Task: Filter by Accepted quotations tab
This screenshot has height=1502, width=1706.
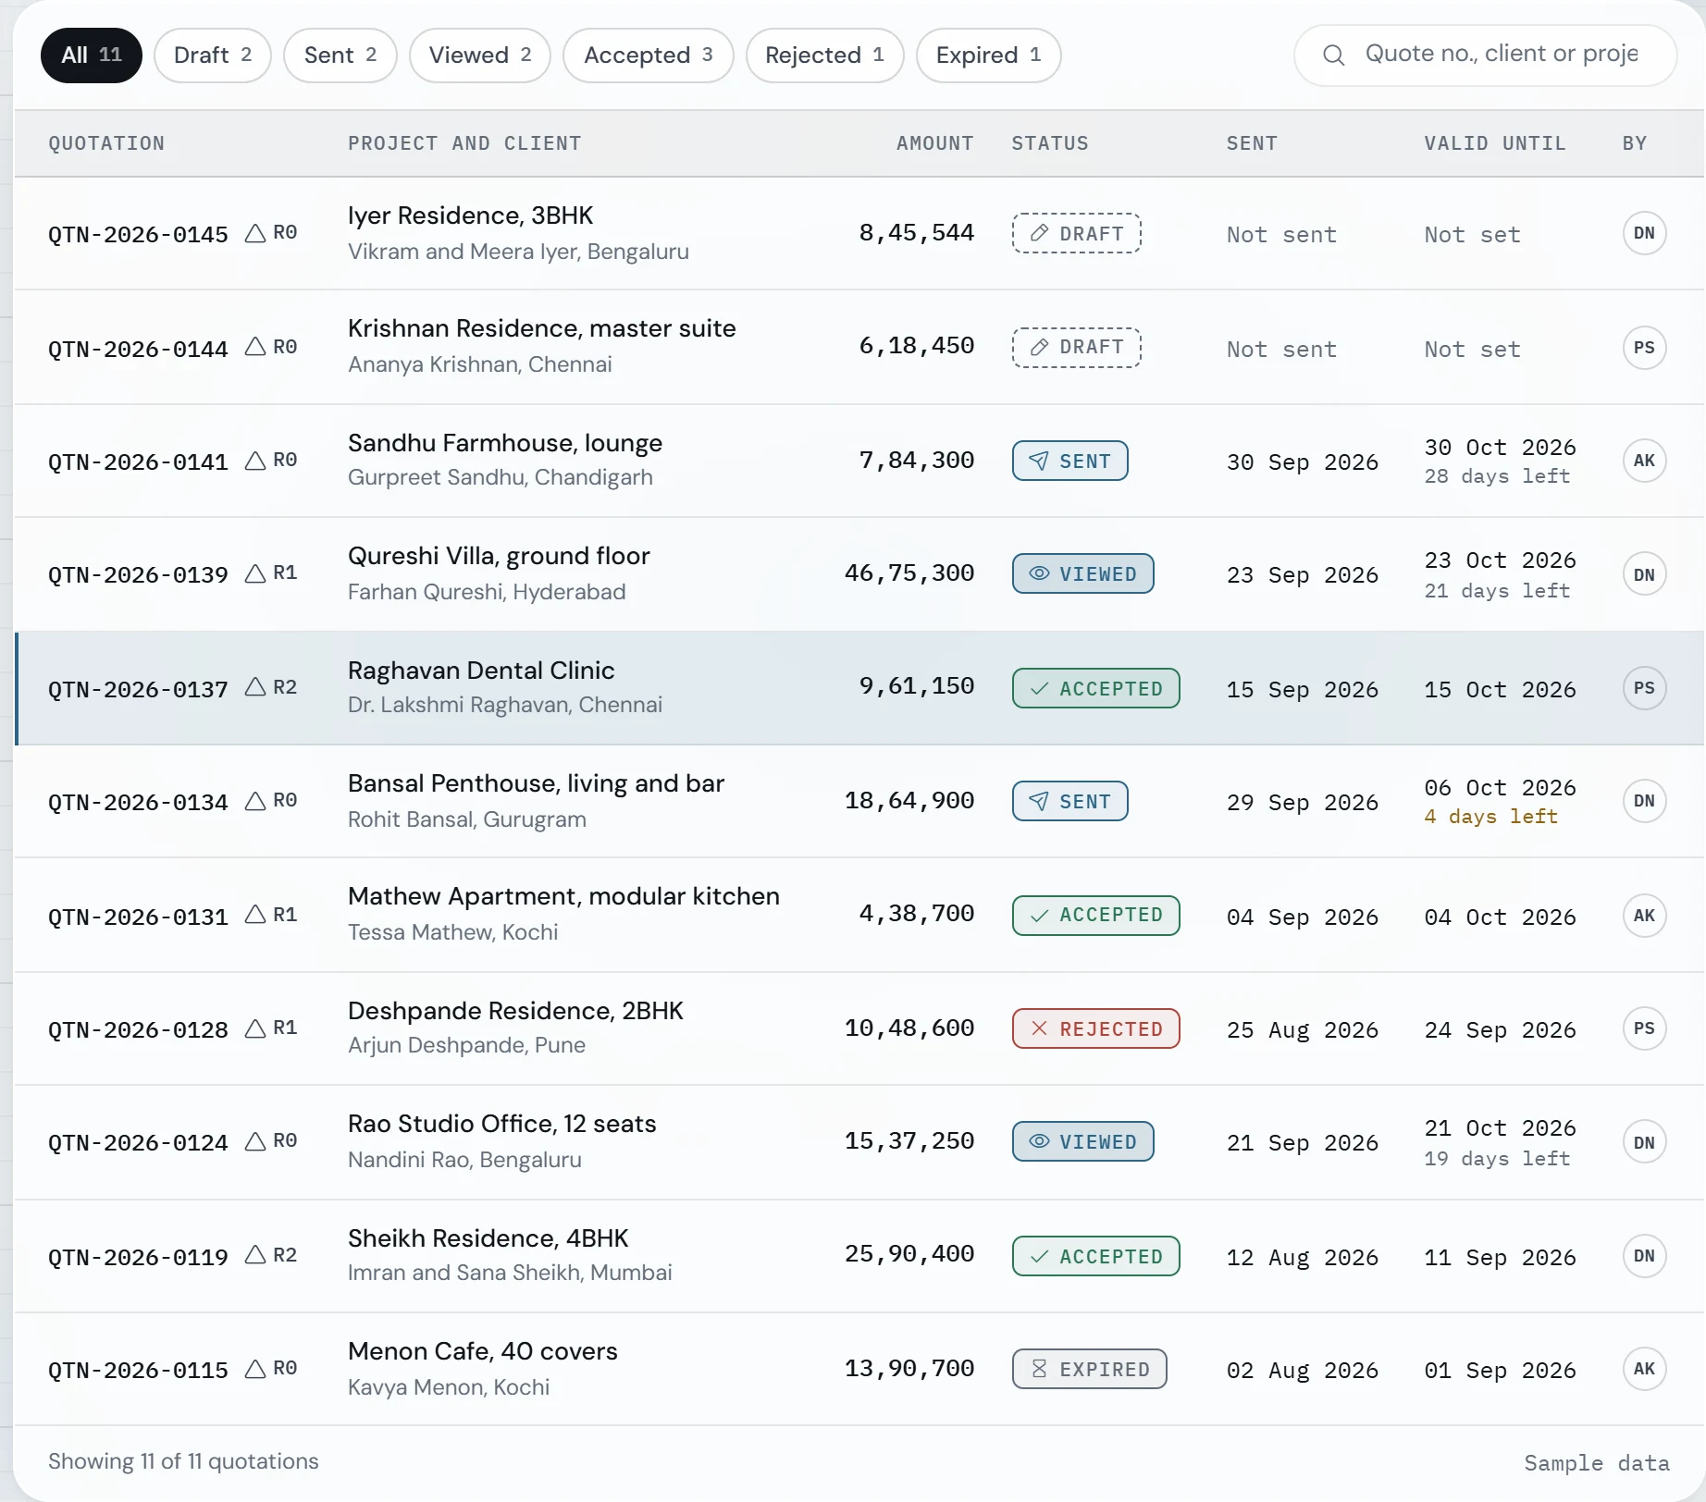Action: pyautogui.click(x=649, y=55)
